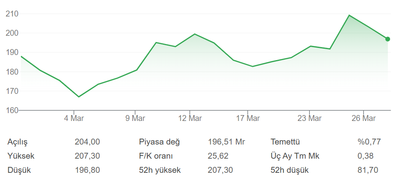The height and width of the screenshot is (183, 395).
Task: Click the 210 price axis label
Action: pos(12,14)
